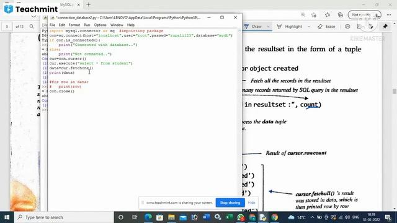Open the Help menu in IDLE

pyautogui.click(x=131, y=25)
